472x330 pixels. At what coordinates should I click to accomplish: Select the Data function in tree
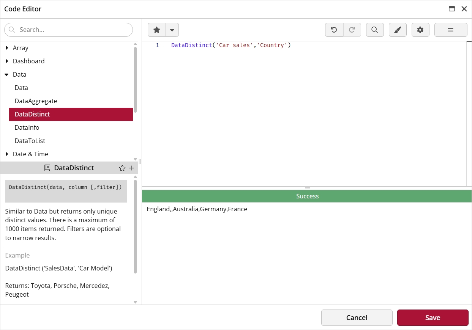point(71,88)
